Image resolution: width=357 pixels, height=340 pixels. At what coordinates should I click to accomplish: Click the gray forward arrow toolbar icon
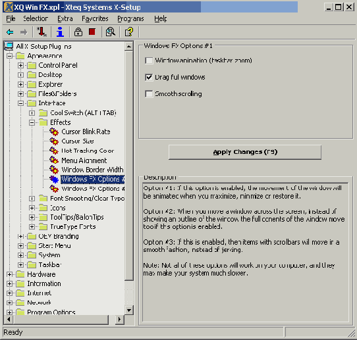(x=24, y=32)
